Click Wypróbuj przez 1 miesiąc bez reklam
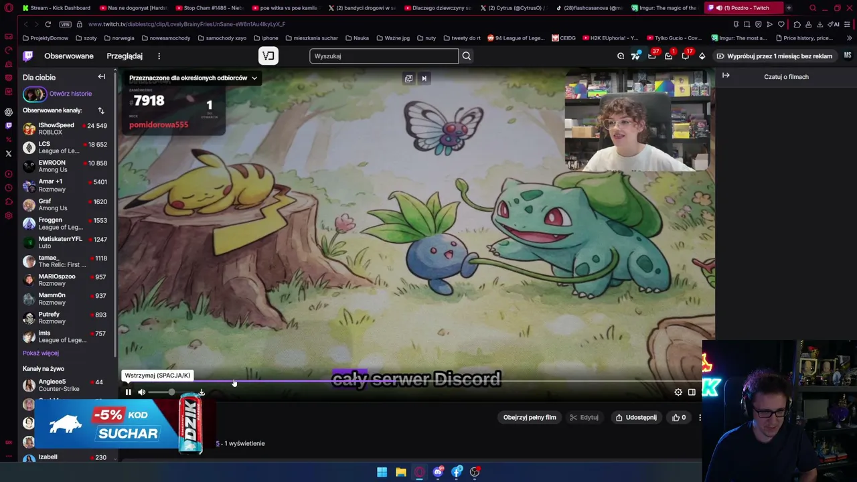This screenshot has height=482, width=857. 774,56
